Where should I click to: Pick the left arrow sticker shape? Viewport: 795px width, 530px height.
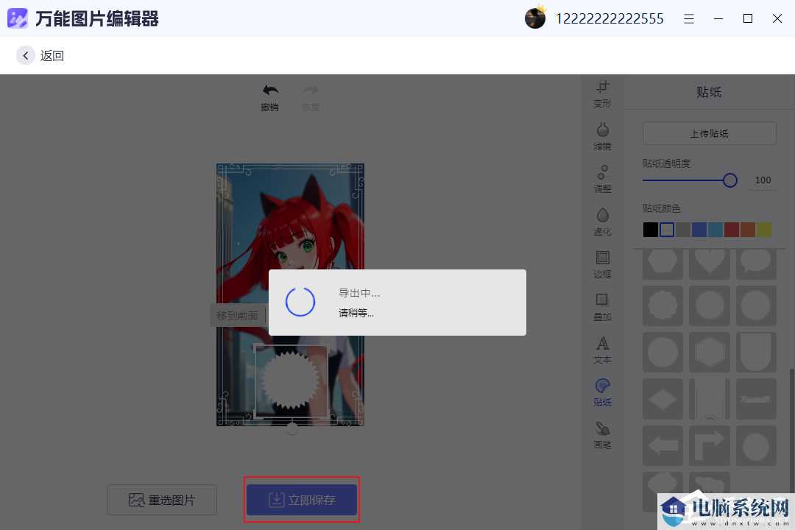662,445
